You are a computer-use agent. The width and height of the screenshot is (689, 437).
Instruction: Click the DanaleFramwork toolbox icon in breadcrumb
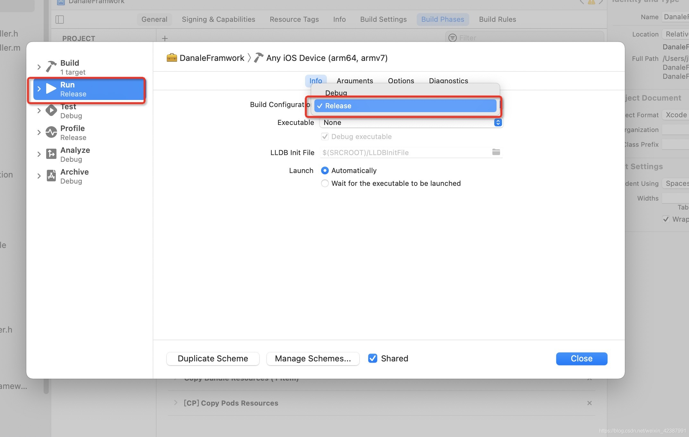click(x=172, y=58)
